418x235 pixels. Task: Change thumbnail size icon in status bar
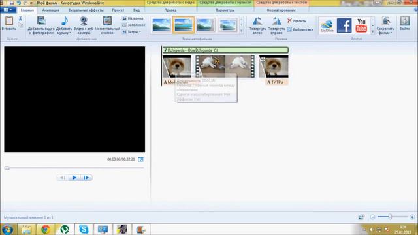[361, 217]
